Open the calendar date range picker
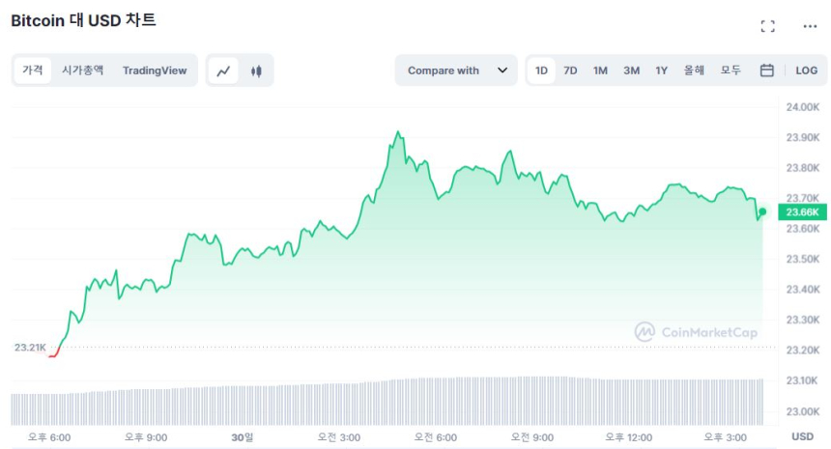 click(x=766, y=70)
